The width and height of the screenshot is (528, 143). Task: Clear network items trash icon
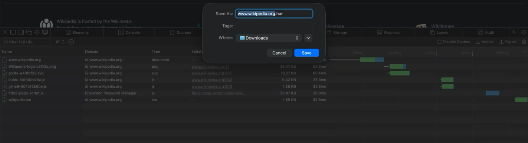(x=524, y=42)
